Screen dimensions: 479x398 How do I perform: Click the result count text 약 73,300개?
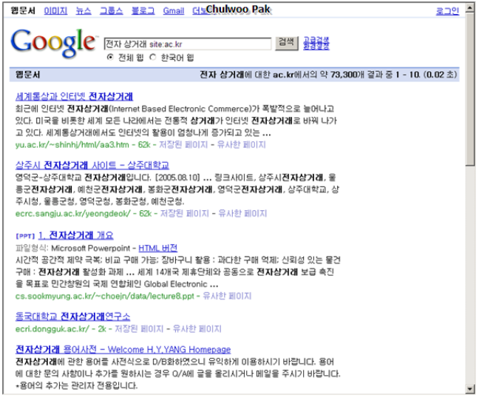pos(342,75)
